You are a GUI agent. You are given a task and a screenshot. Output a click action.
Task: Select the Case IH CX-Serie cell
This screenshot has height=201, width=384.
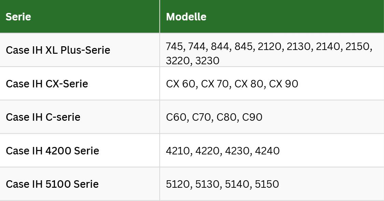[47, 84]
